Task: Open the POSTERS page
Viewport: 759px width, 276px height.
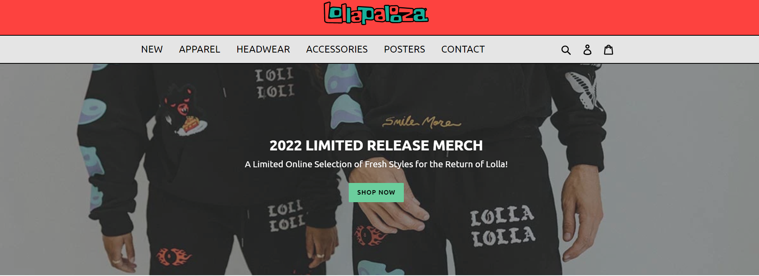Action: 404,49
